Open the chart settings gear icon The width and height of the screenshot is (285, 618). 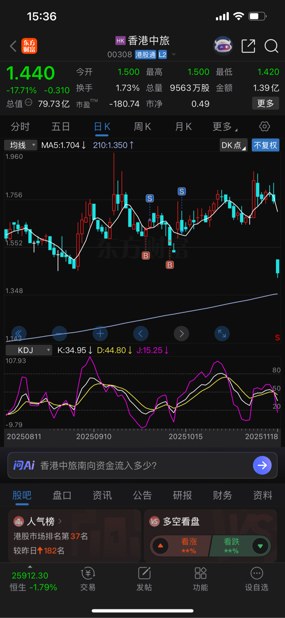[x=265, y=126]
